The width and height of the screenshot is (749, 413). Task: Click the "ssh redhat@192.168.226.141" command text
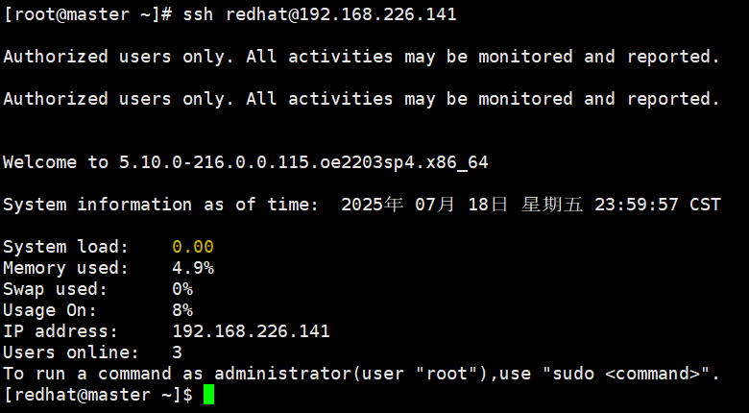coord(320,13)
